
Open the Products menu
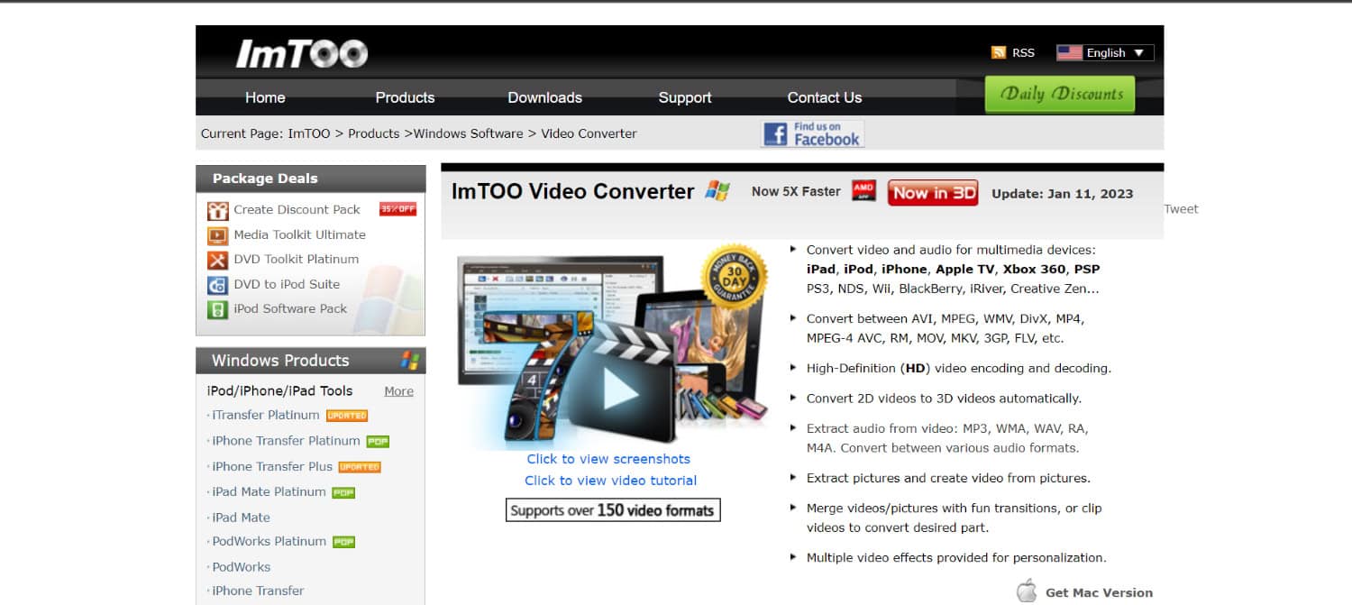[405, 97]
